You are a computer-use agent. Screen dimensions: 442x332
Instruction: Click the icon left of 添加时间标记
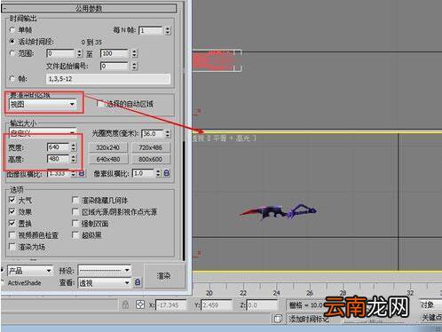pos(278,319)
